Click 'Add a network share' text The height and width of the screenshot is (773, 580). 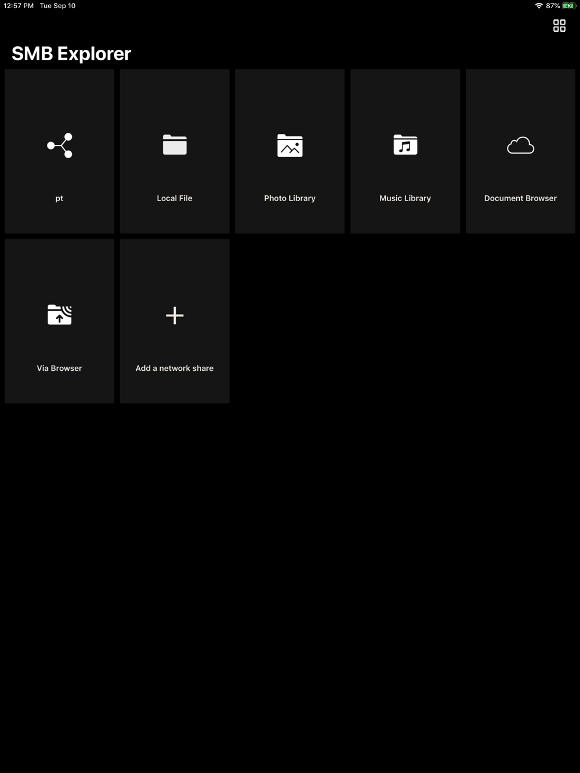(x=175, y=368)
